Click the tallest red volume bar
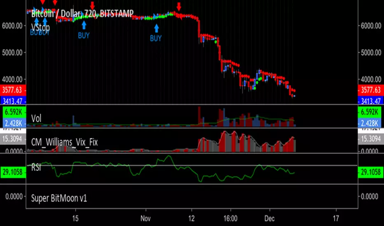 (199, 116)
